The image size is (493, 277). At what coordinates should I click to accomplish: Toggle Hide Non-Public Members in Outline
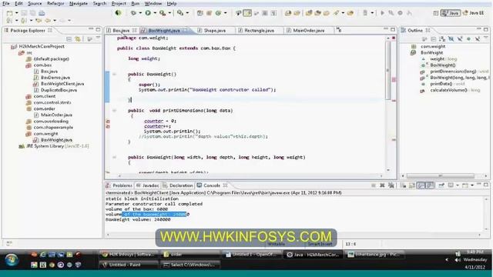point(468,39)
